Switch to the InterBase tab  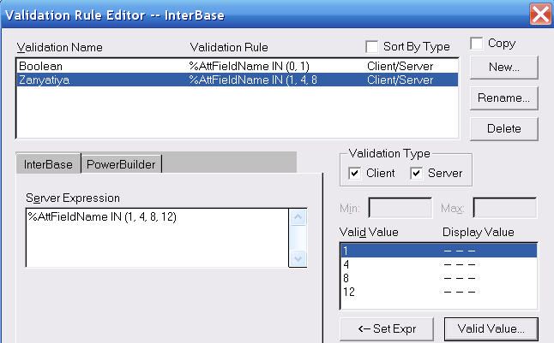pyautogui.click(x=48, y=164)
